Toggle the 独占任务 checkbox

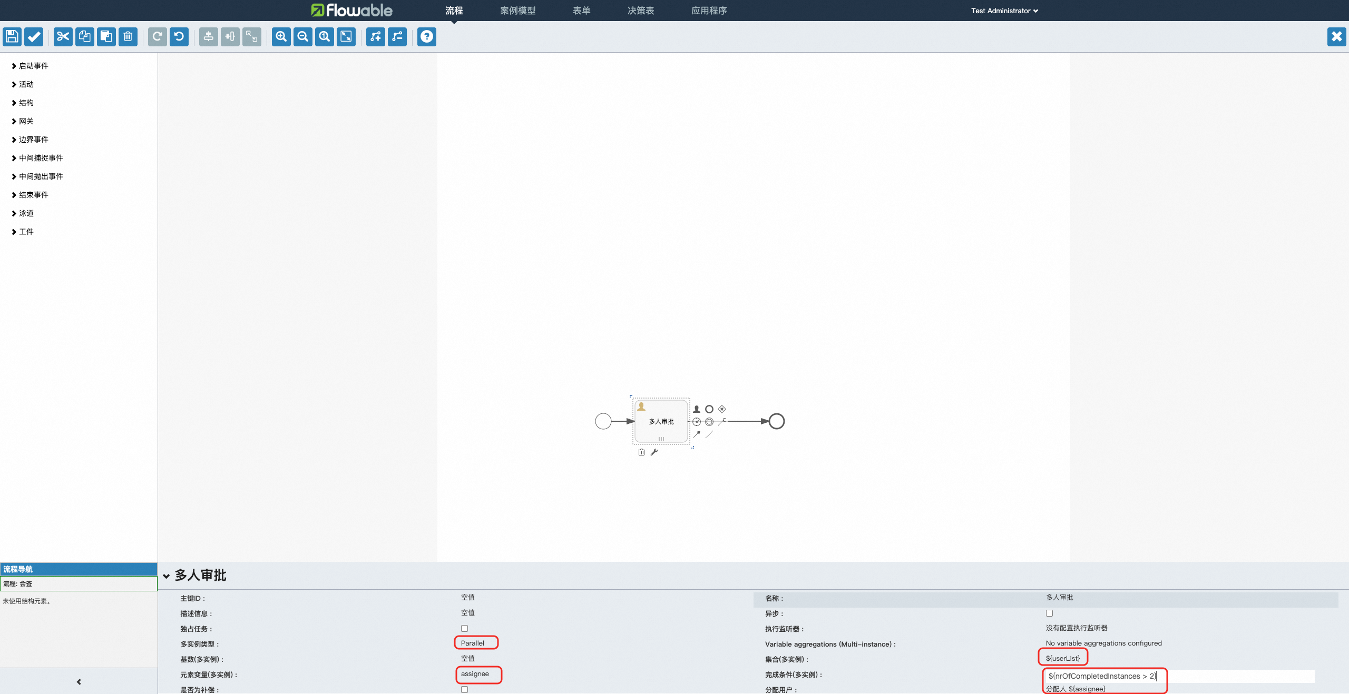point(464,628)
